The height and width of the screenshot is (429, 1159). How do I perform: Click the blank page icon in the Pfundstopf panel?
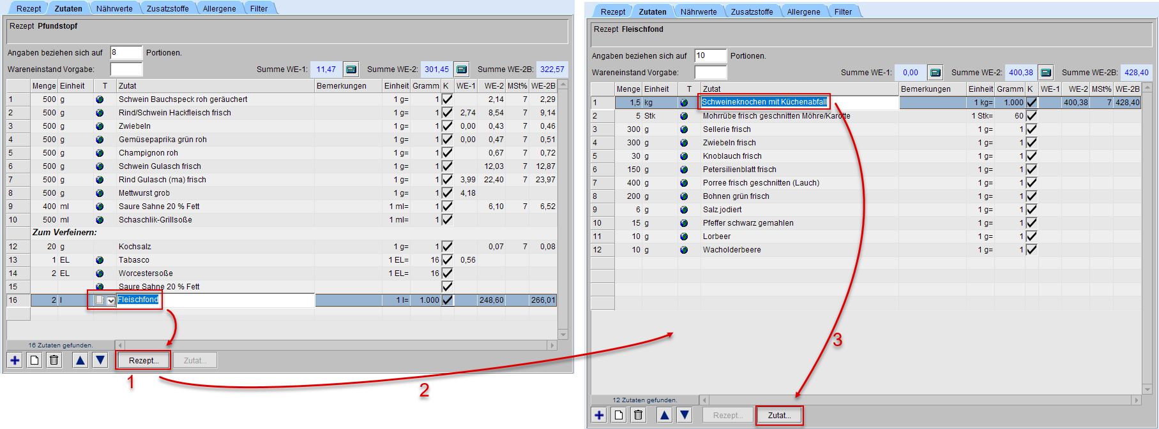(x=34, y=360)
